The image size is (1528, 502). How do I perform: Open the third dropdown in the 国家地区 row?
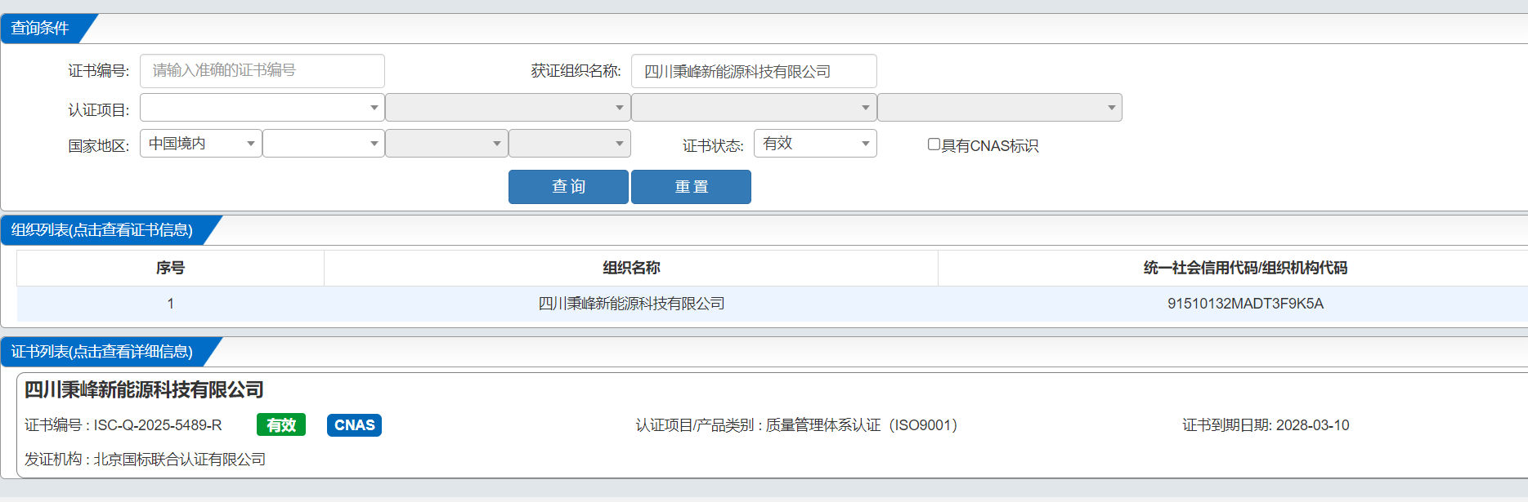pos(446,144)
